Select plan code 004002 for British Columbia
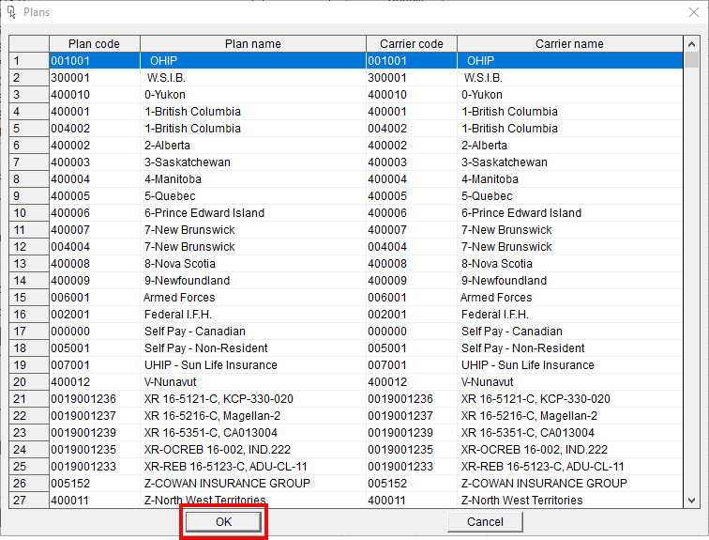This screenshot has height=540, width=709. [94, 129]
